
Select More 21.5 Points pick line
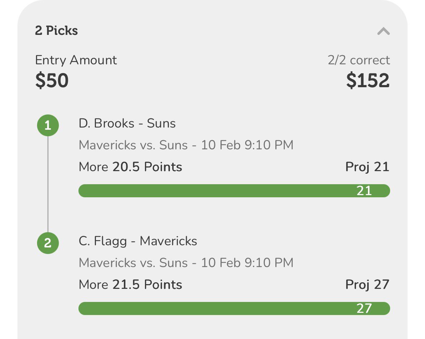[x=130, y=284]
